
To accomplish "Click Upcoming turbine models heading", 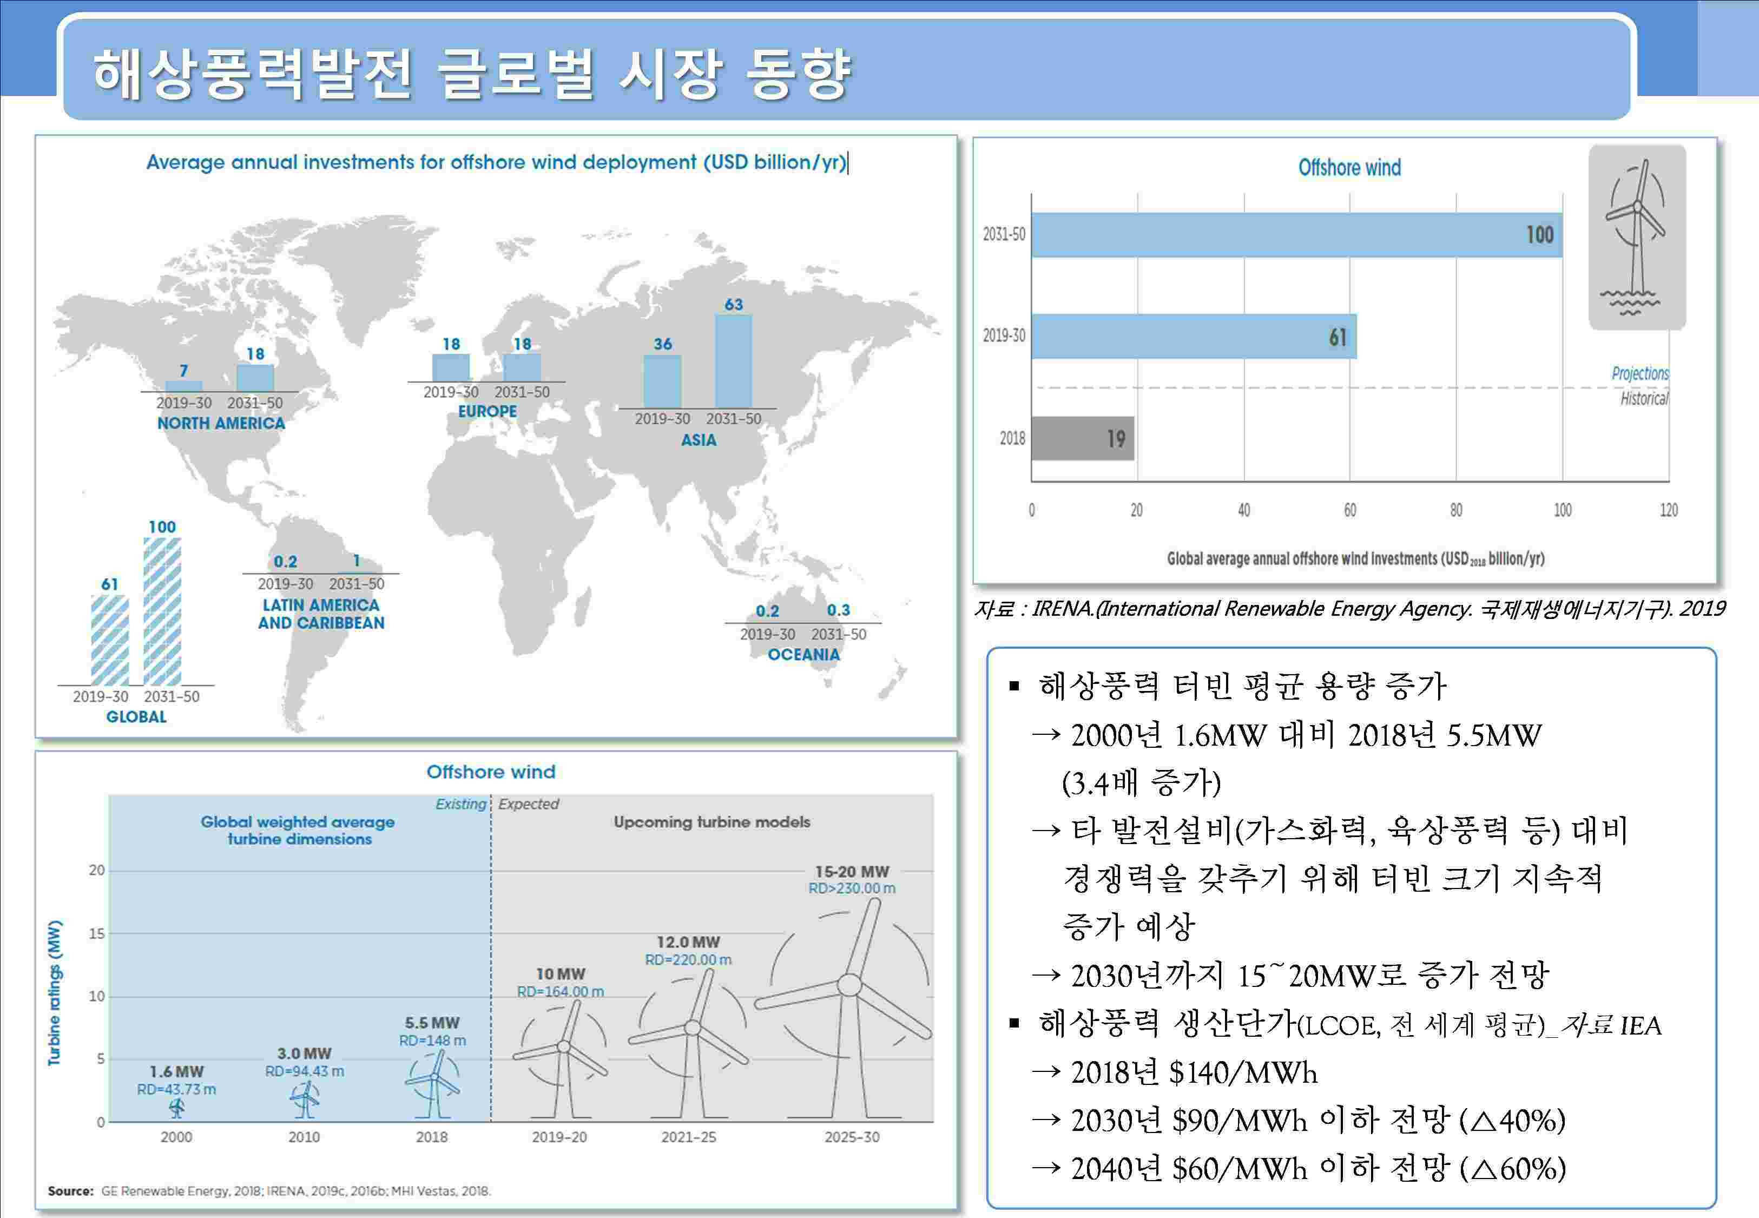I will [x=712, y=822].
